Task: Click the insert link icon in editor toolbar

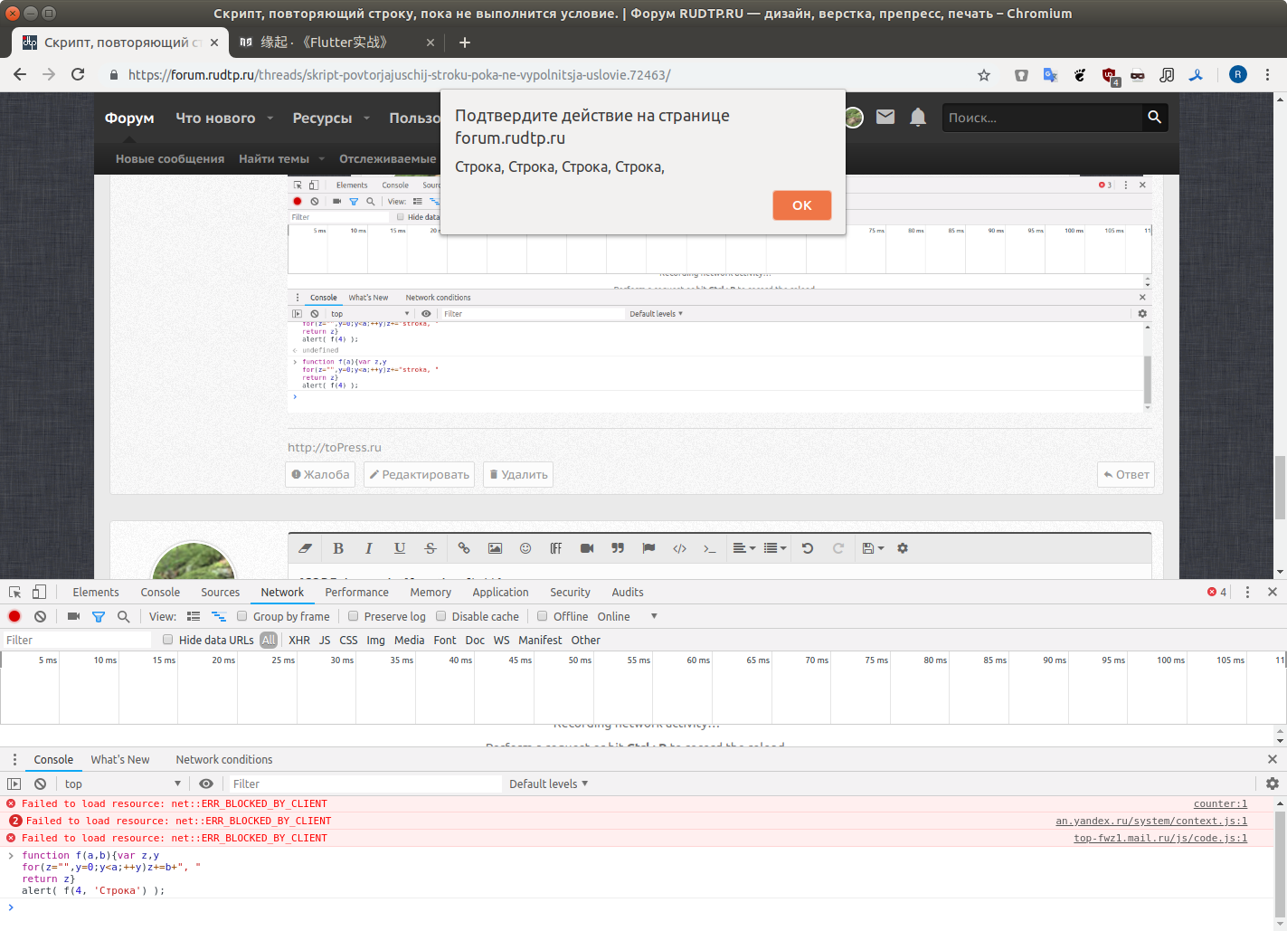Action: [464, 548]
